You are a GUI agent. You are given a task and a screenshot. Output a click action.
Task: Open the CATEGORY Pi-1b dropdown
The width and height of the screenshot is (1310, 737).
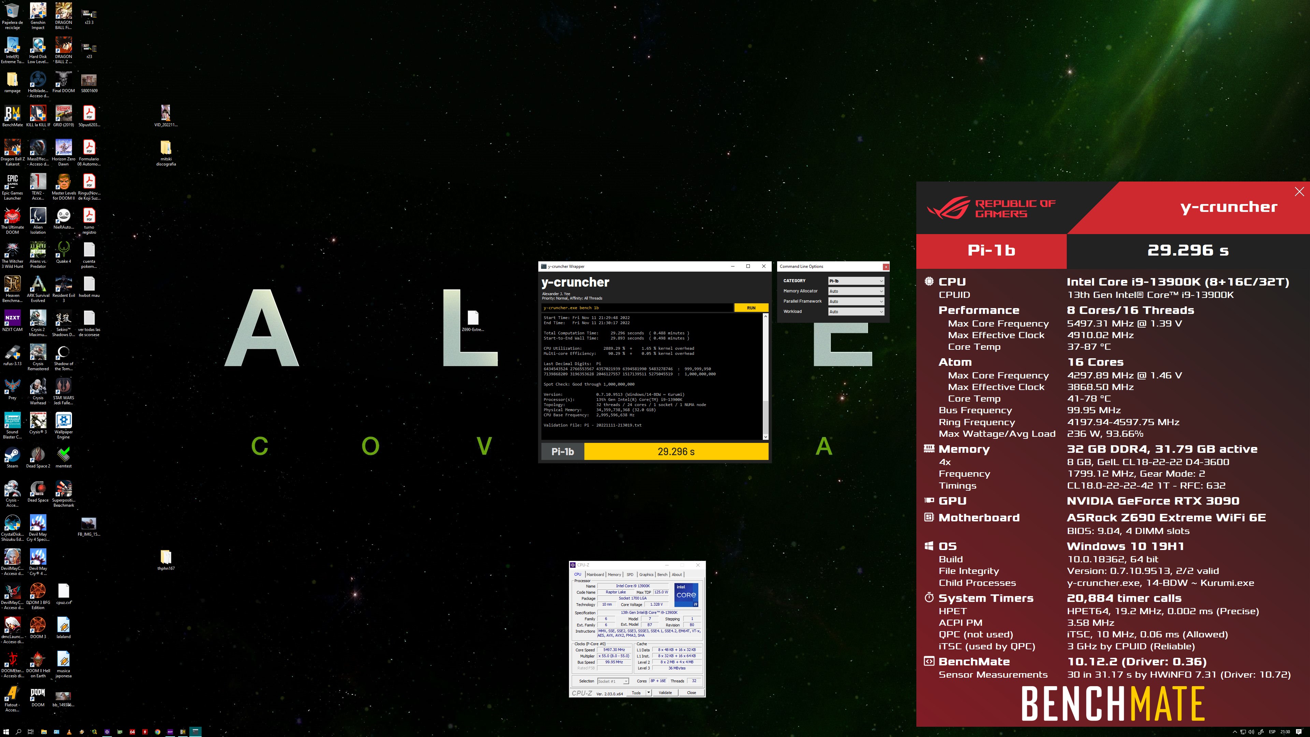click(x=856, y=281)
